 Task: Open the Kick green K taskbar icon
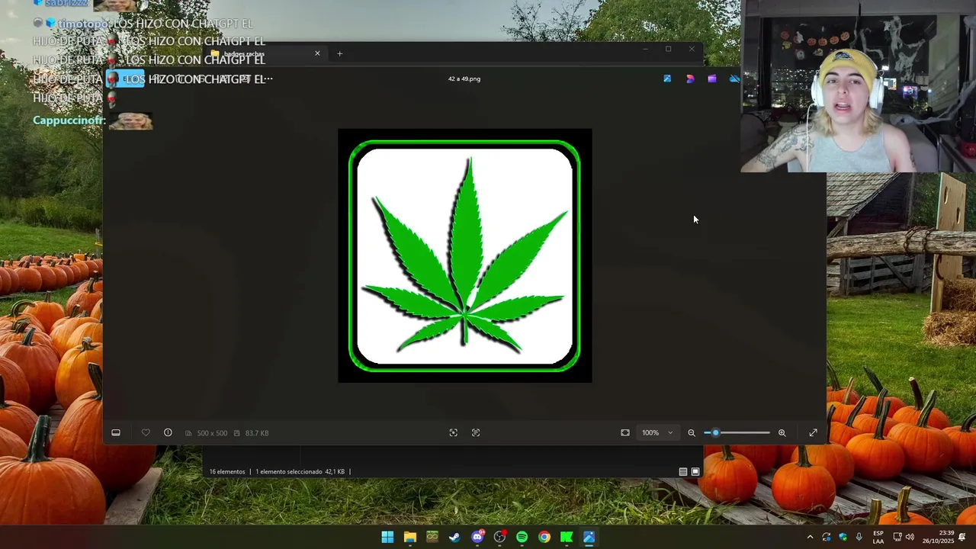(x=567, y=537)
